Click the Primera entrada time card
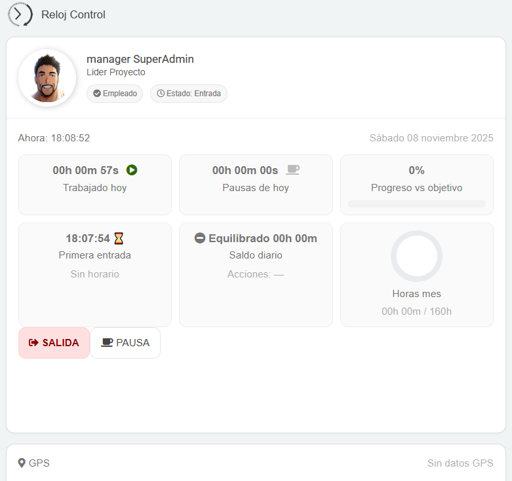 point(95,275)
